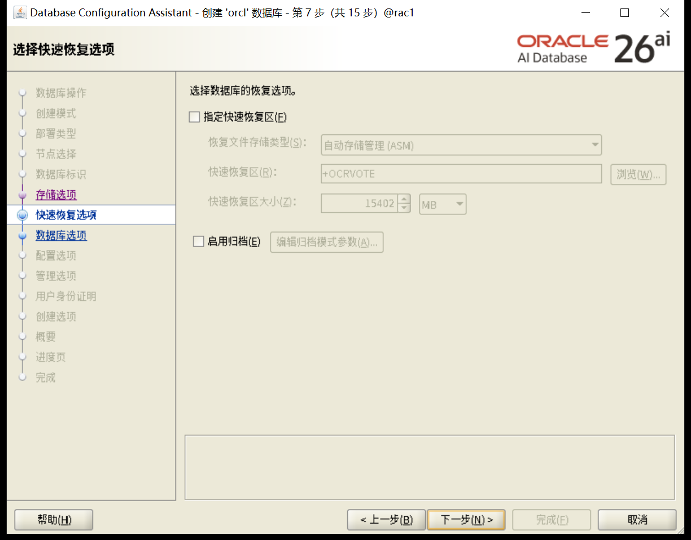Click the 进度页 step
This screenshot has width=691, height=540.
tap(51, 357)
